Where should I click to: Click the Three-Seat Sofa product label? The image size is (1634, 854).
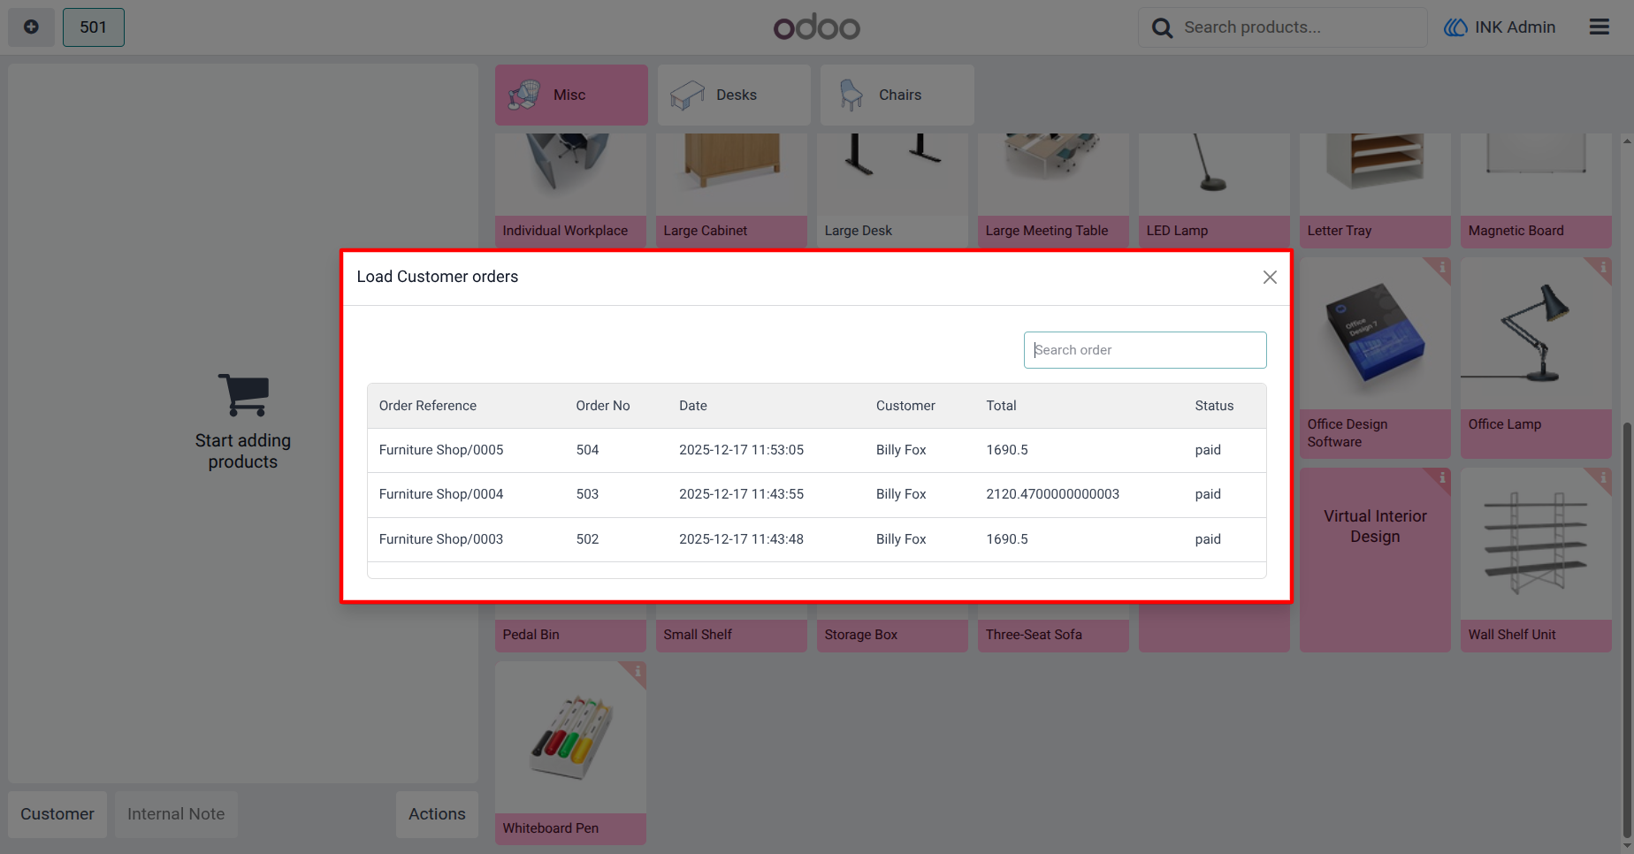pyautogui.click(x=1034, y=635)
